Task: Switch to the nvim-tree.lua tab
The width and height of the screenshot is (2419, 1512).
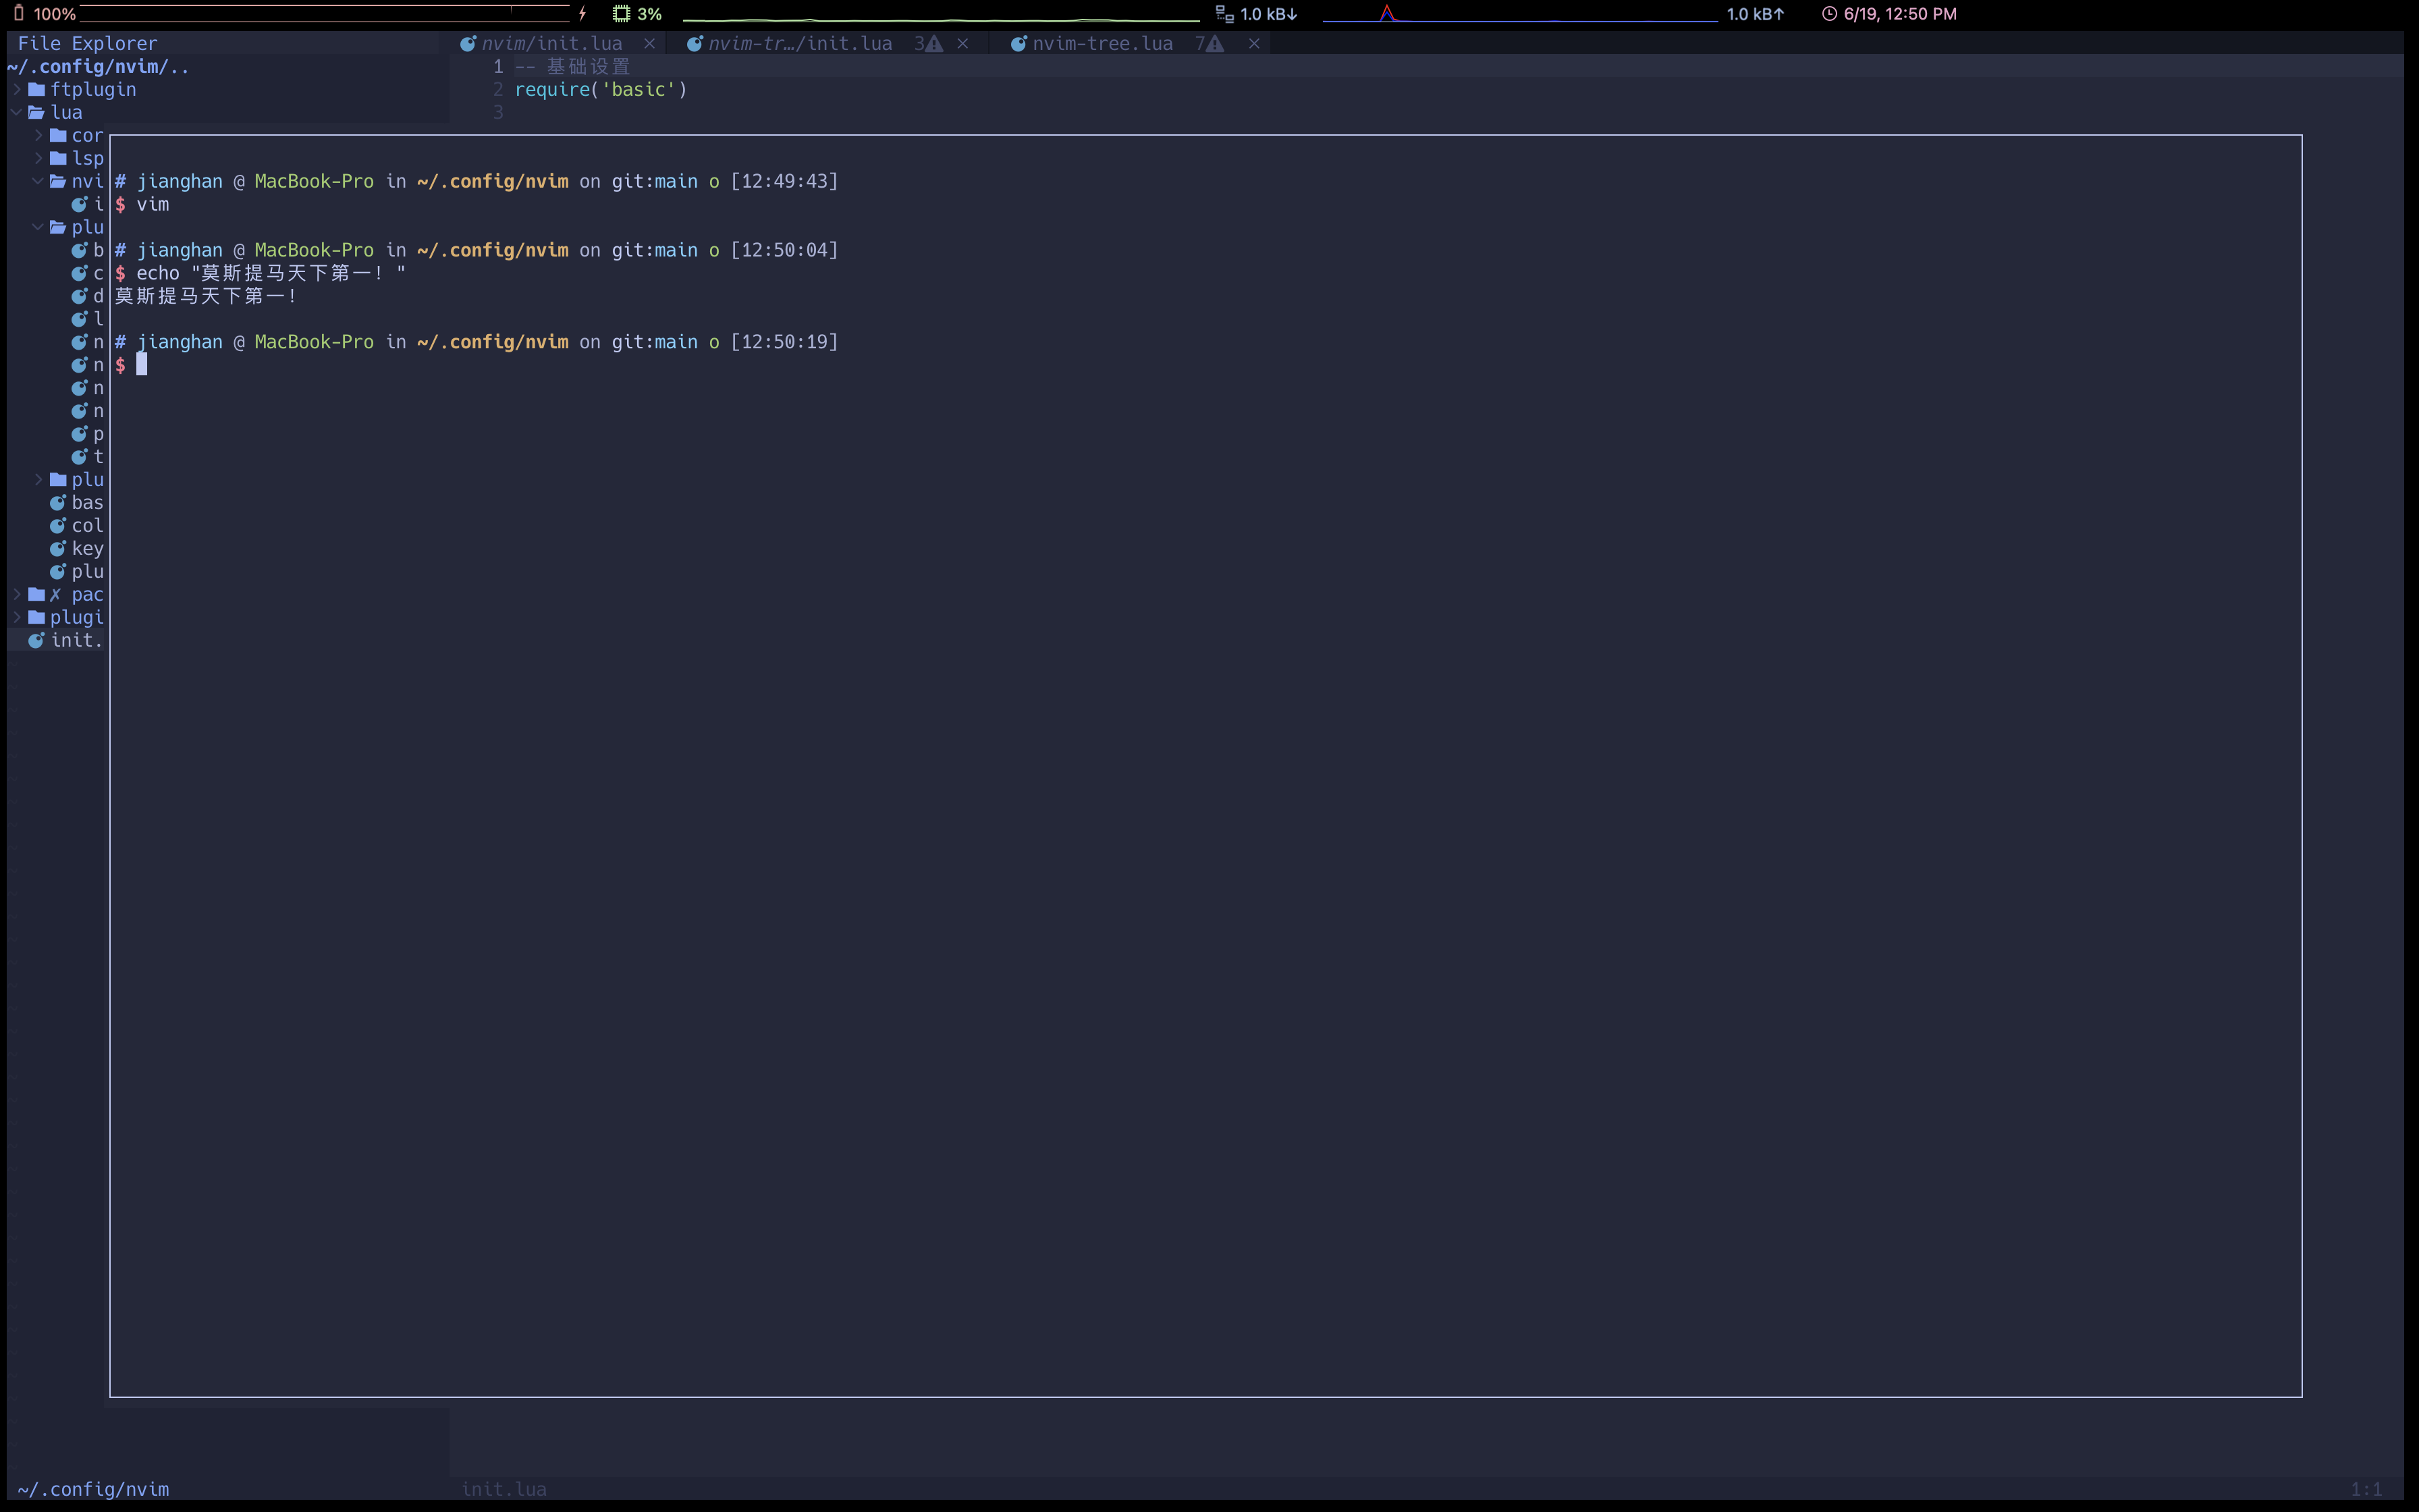Action: 1103,43
